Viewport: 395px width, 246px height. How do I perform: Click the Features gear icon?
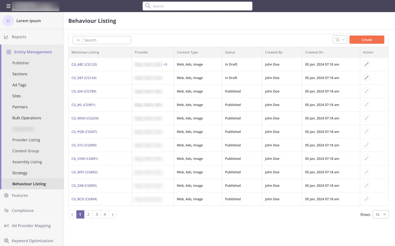click(x=6, y=195)
